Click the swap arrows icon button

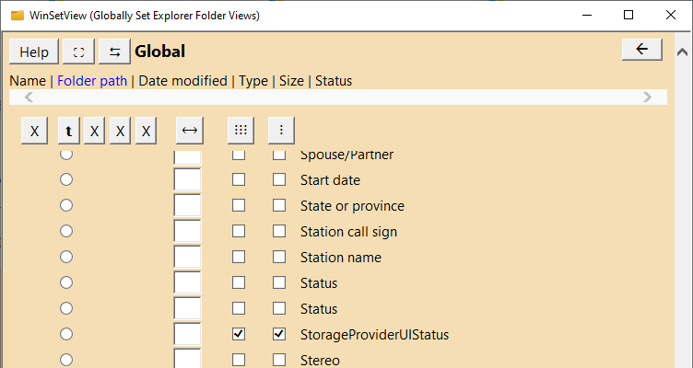pos(114,52)
